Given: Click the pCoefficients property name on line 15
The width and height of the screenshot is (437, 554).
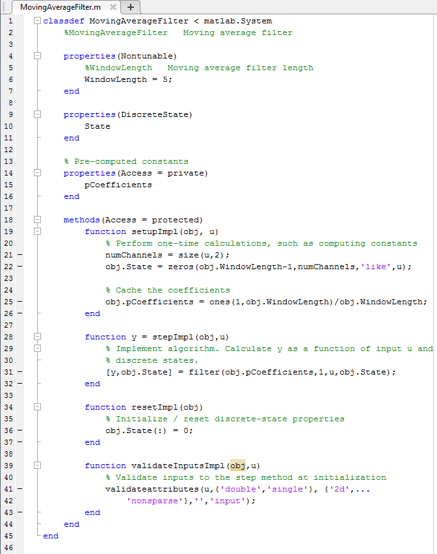Looking at the screenshot, I should coord(118,185).
